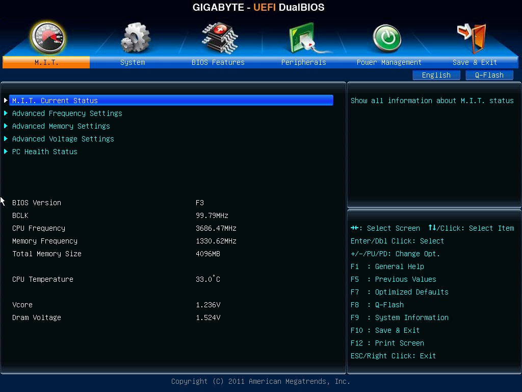
Task: Click the 'F8 : Q-Flash' line
Action: click(x=377, y=305)
